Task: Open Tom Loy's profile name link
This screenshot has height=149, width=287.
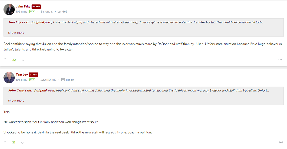Action: (22, 75)
